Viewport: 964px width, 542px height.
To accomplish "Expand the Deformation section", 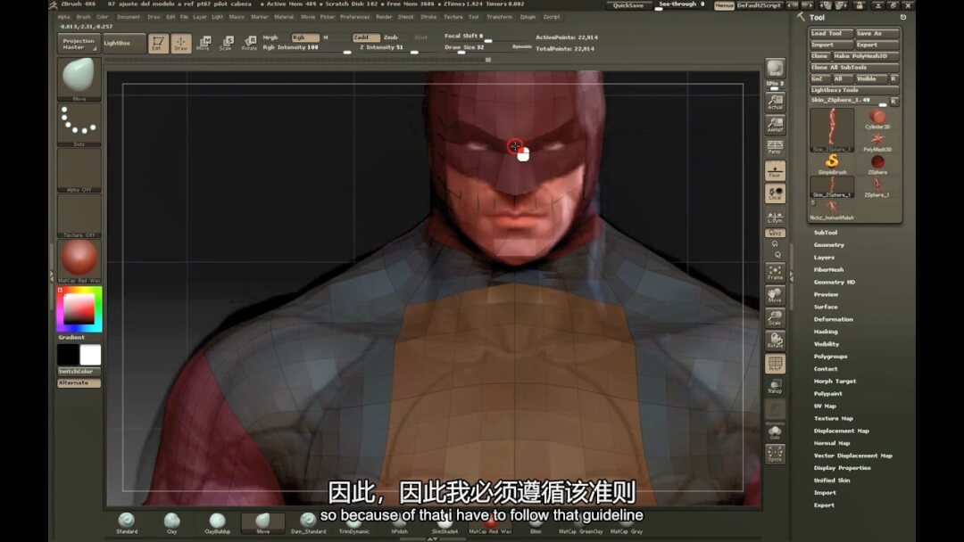I will (x=833, y=319).
